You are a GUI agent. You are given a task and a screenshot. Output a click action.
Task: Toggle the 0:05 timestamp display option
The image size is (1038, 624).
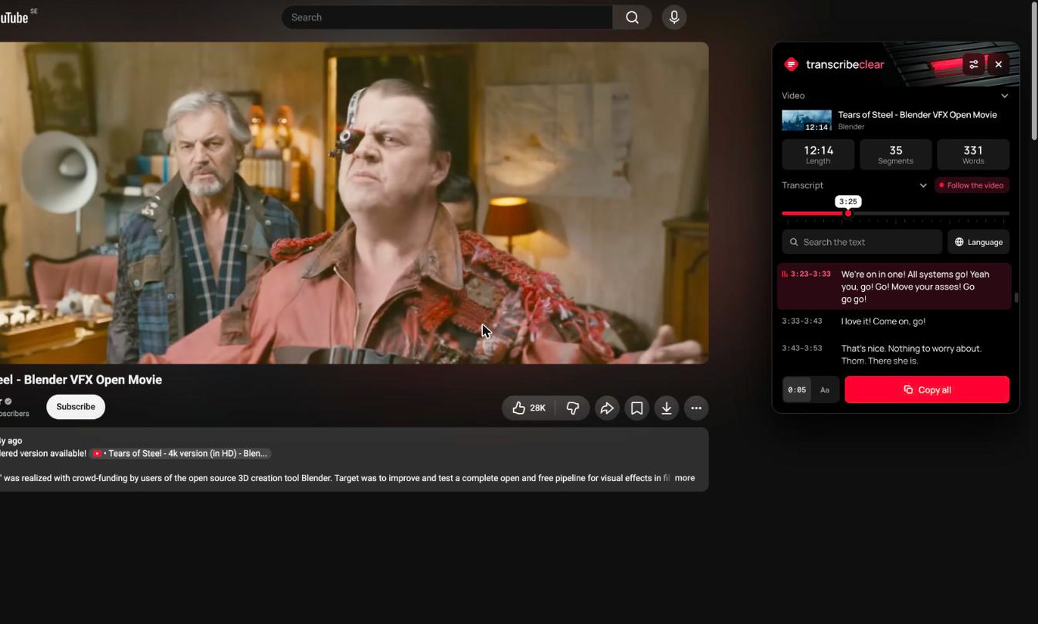pos(797,390)
